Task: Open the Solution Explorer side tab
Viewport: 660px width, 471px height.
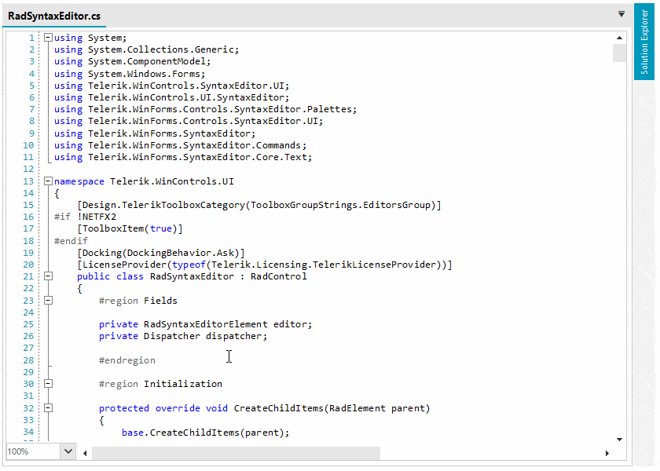Action: pyautogui.click(x=644, y=42)
